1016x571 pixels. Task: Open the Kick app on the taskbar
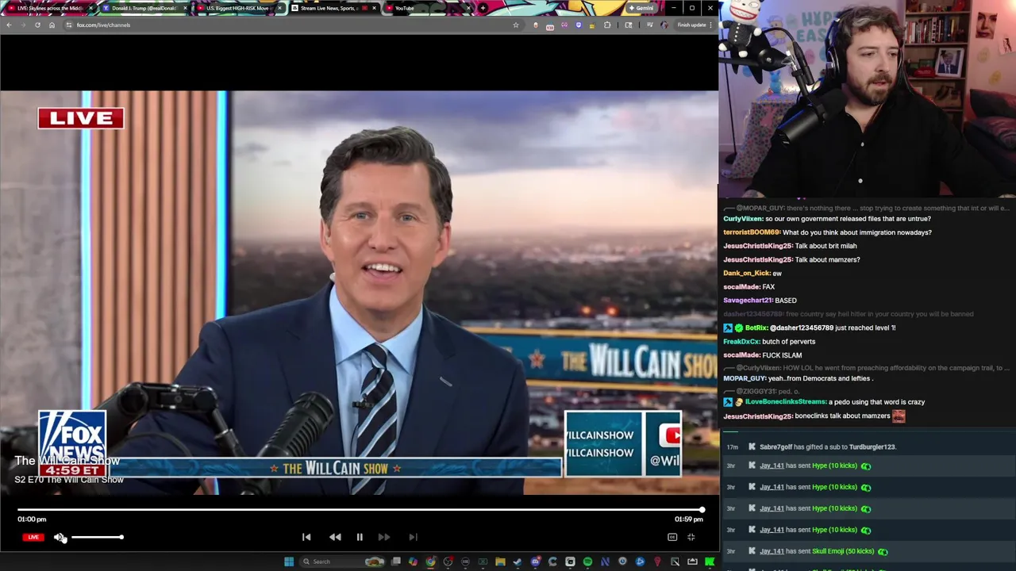point(709,561)
